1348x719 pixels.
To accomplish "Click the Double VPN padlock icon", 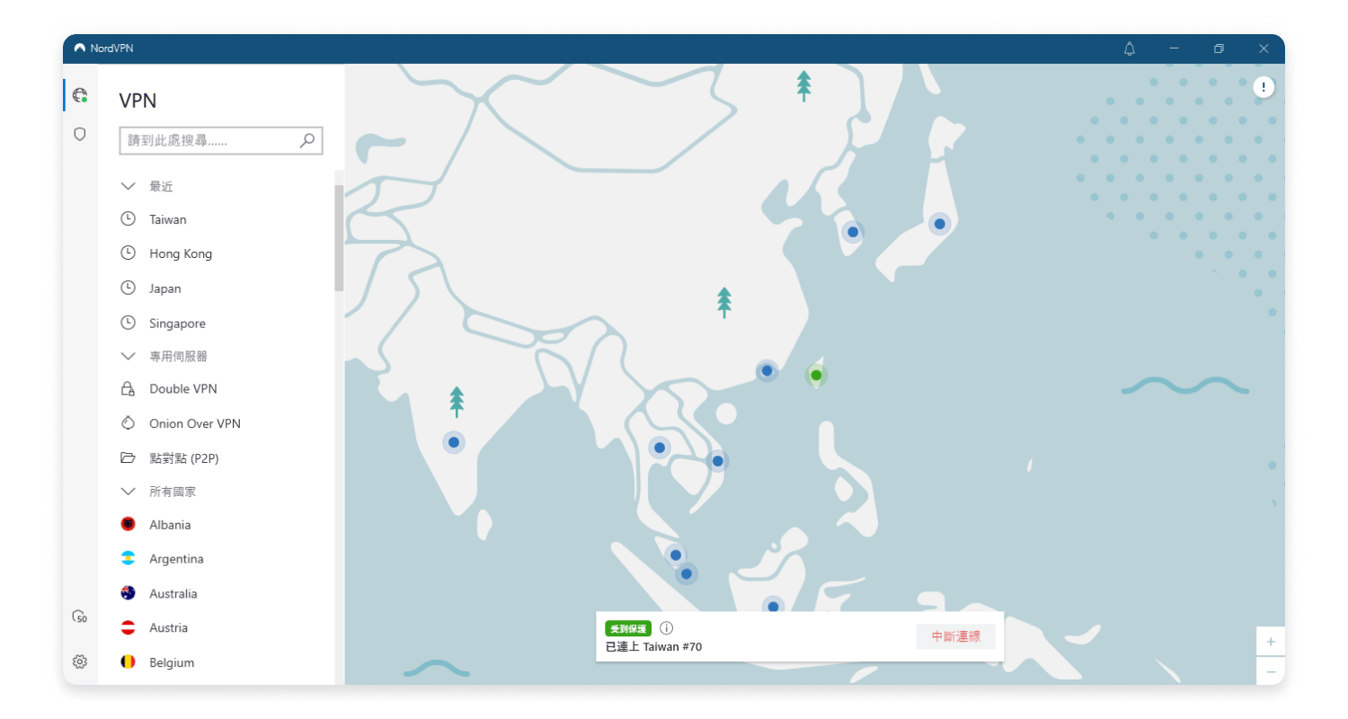I will point(128,389).
